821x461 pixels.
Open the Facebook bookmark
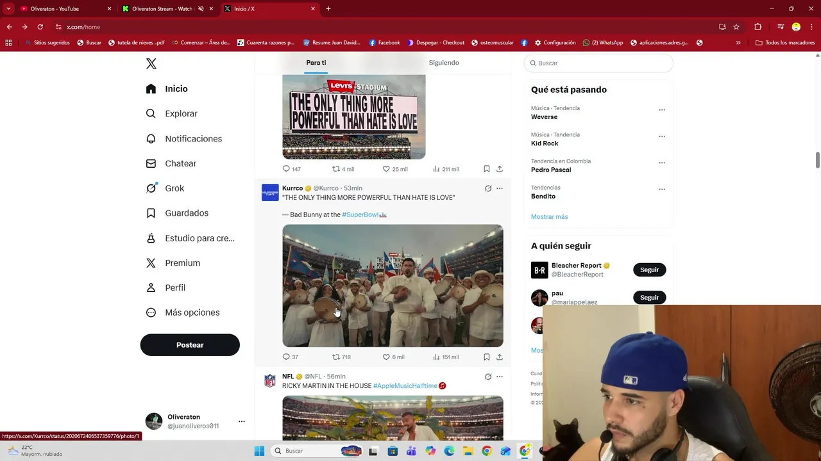[x=385, y=43]
